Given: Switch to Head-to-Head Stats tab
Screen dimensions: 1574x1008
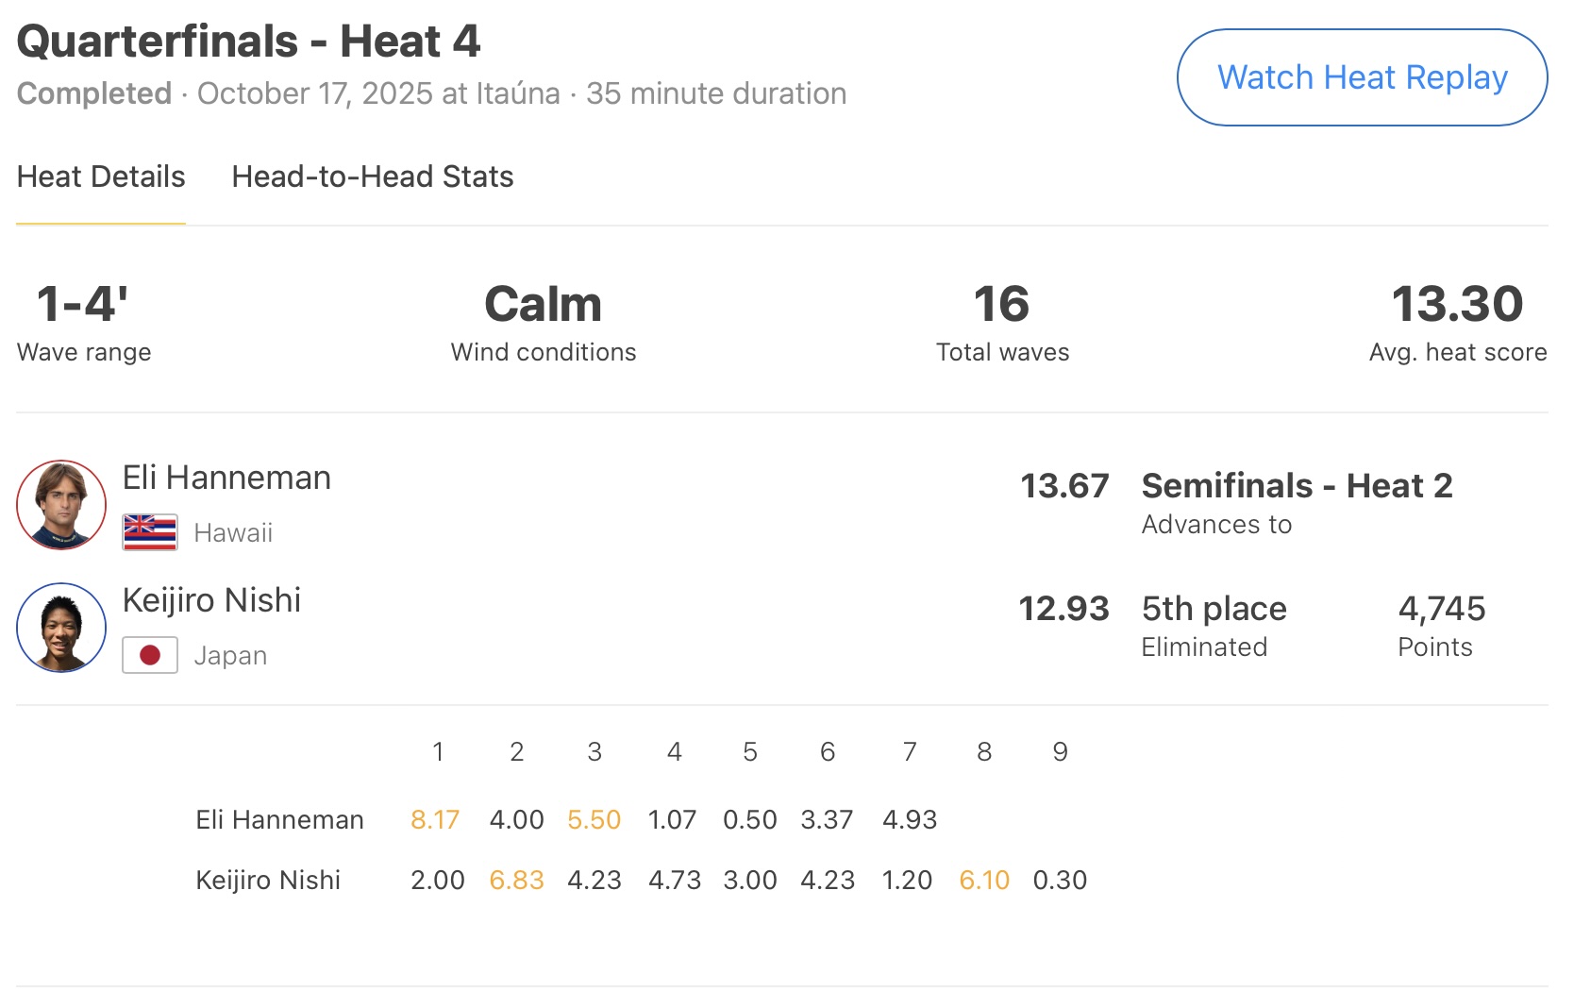Looking at the screenshot, I should tap(372, 176).
